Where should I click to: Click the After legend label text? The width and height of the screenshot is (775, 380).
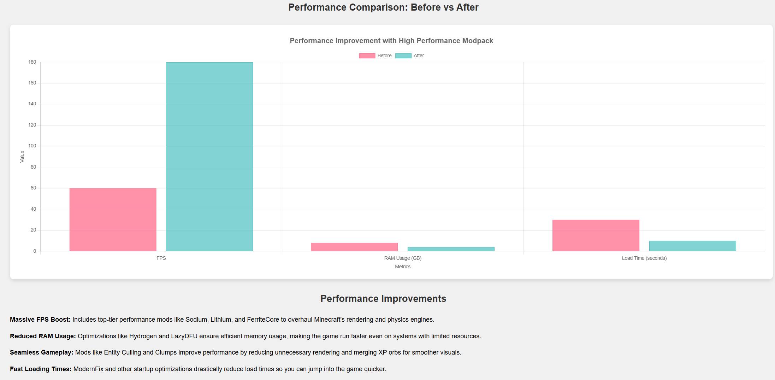coord(419,56)
